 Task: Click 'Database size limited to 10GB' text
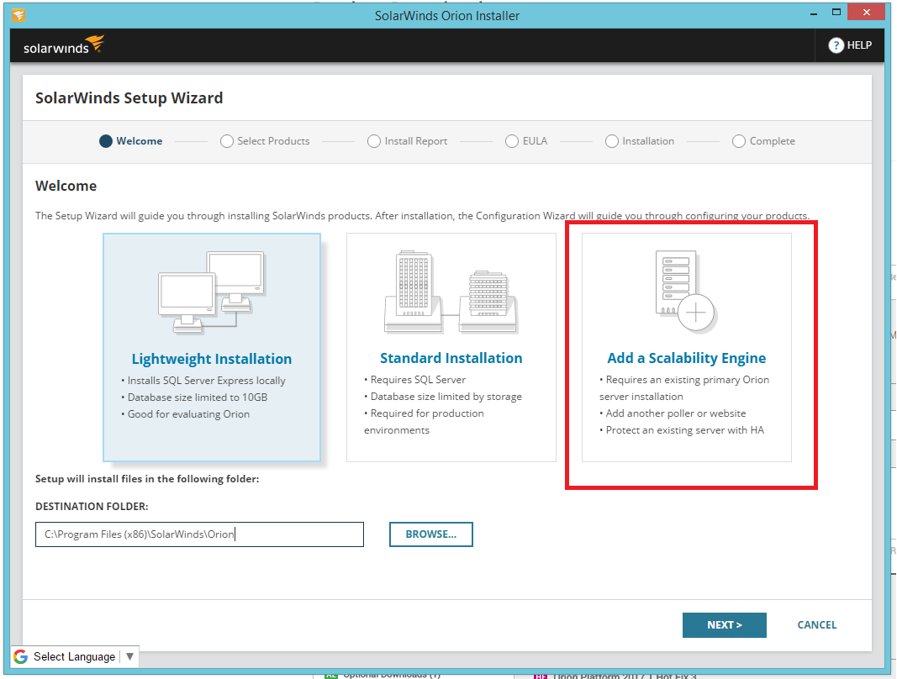click(198, 397)
